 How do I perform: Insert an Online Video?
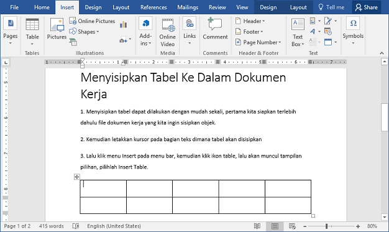coord(168,32)
